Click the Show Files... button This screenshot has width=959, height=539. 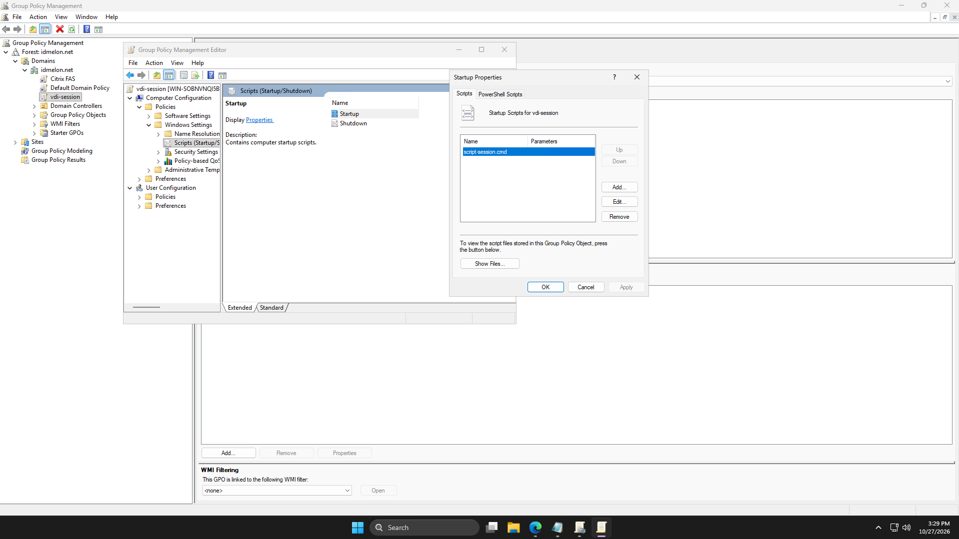click(x=489, y=264)
